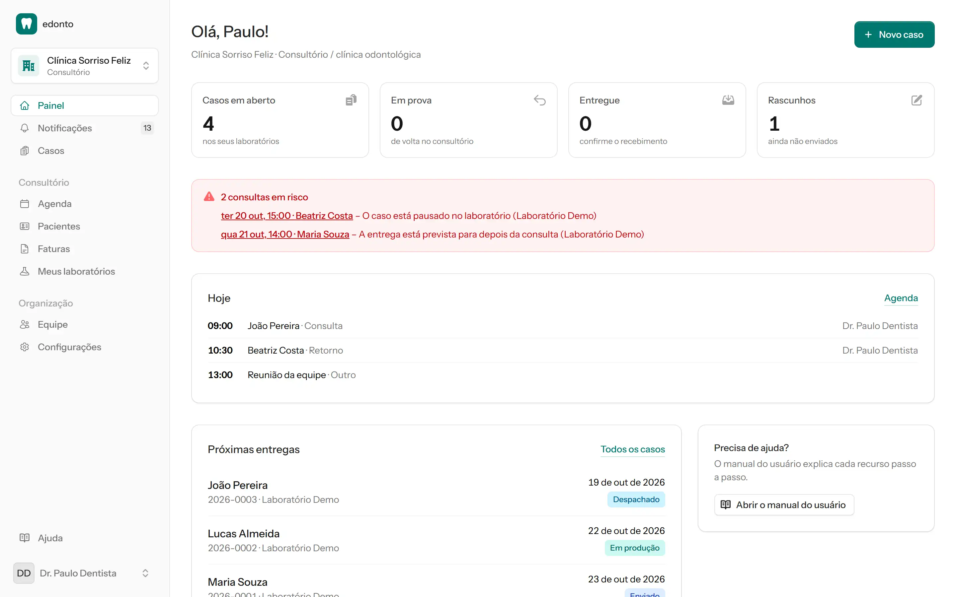
Task: Open João Pereira delivery case 2026-0003
Action: [436, 492]
